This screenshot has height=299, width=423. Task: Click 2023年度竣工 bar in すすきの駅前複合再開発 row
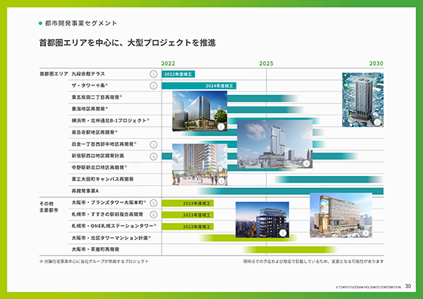(x=187, y=215)
